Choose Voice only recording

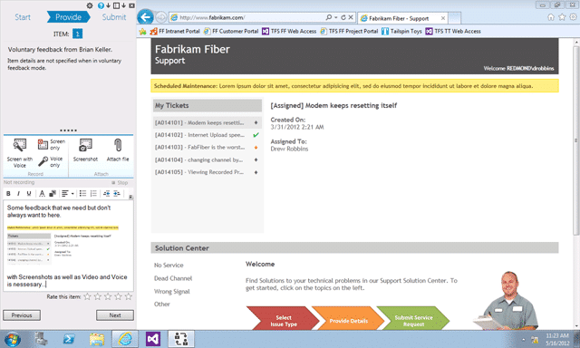point(52,161)
